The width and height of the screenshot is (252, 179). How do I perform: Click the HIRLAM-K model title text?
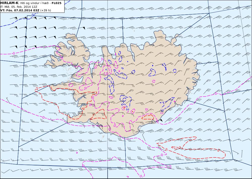(10, 3)
